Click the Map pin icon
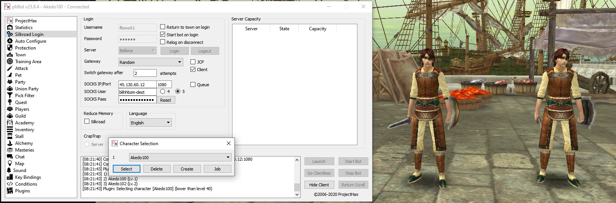Viewport: 616px width, 203px height. click(x=10, y=164)
